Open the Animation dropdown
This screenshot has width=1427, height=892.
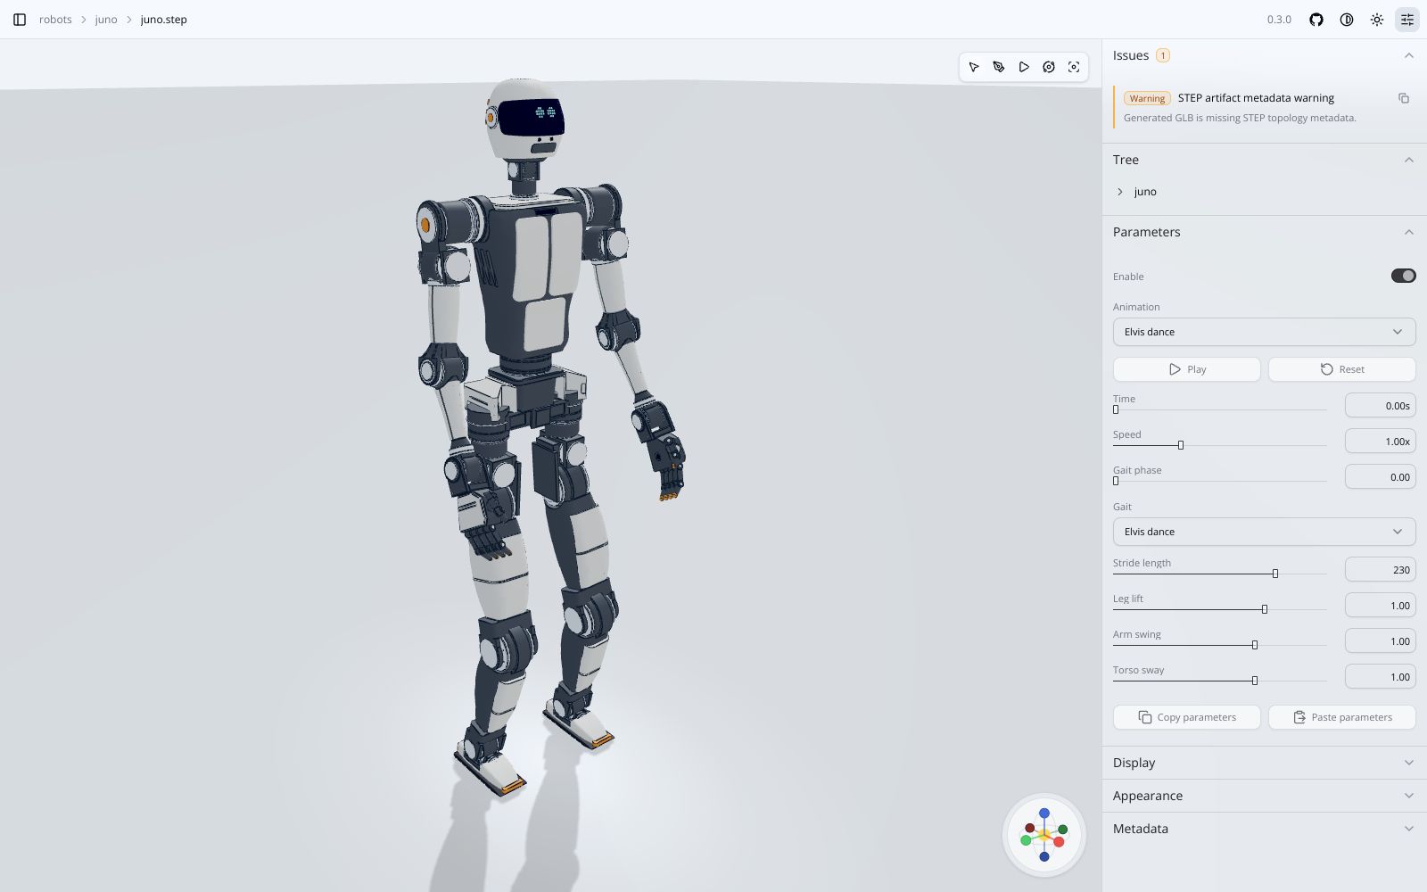click(1264, 332)
